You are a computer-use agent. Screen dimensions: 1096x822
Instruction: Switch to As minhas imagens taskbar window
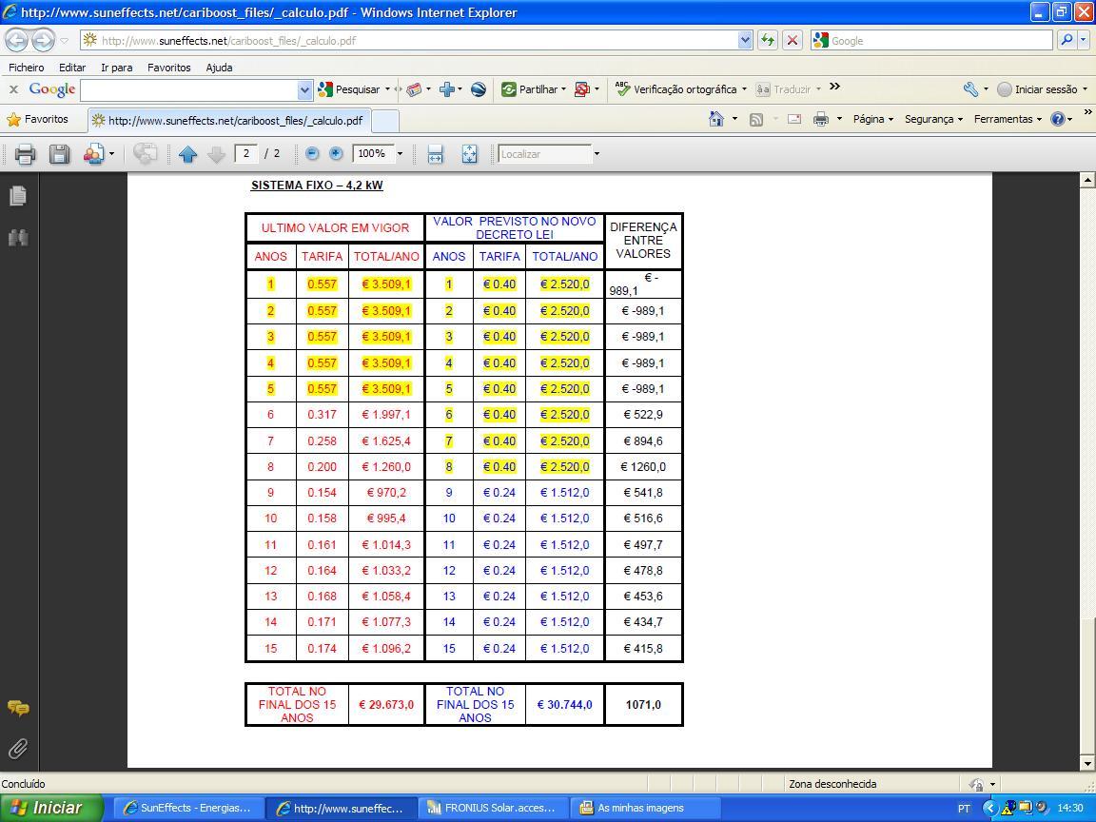pyautogui.click(x=645, y=808)
